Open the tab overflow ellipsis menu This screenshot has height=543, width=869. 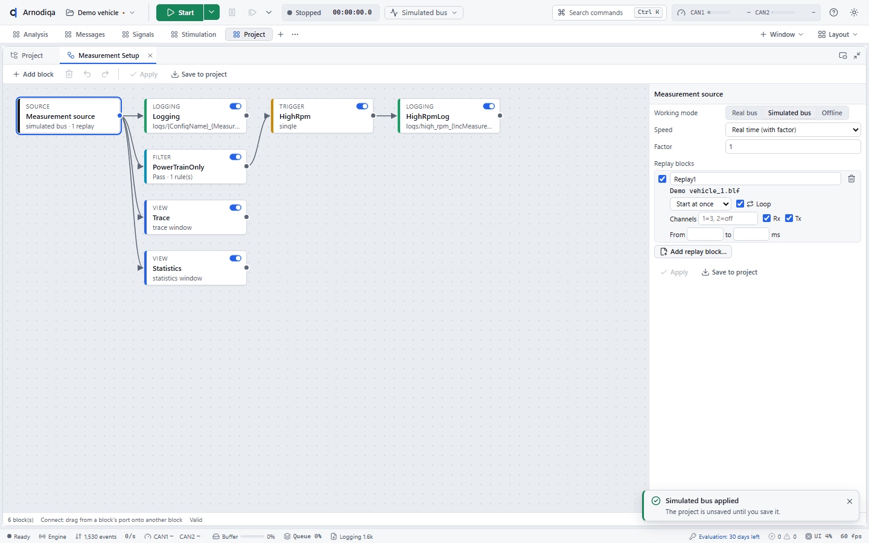(295, 34)
